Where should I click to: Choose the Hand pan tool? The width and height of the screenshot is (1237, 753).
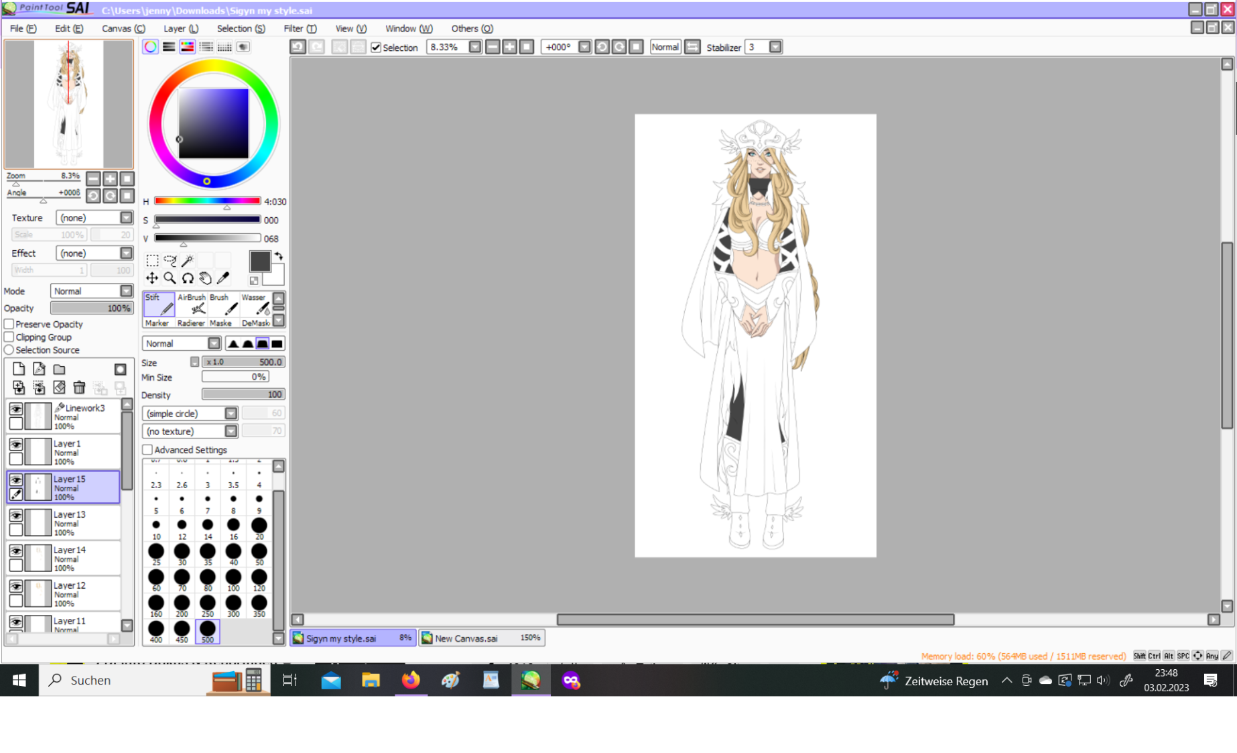206,278
